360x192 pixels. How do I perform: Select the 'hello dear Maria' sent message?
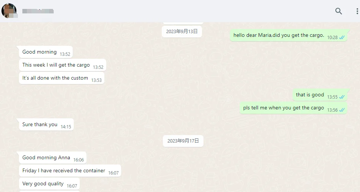pos(288,35)
